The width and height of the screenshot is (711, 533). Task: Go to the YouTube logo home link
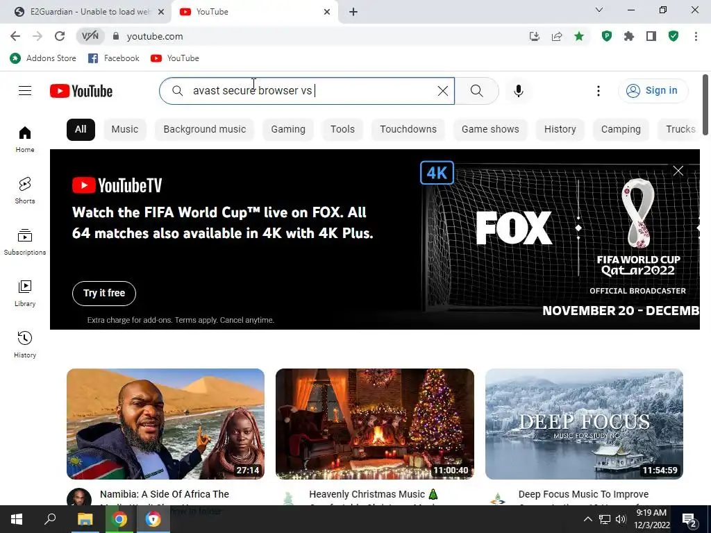pyautogui.click(x=81, y=91)
